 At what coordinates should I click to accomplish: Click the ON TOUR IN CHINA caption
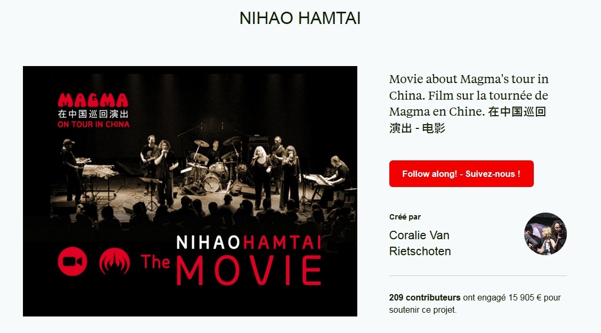tap(93, 124)
